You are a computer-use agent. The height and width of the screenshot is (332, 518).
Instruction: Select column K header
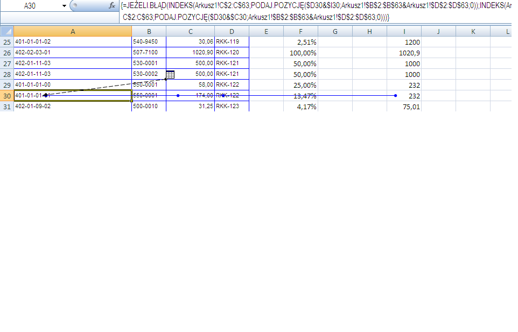[473, 31]
